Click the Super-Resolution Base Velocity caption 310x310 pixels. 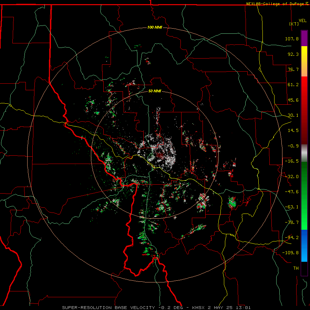click(x=156, y=308)
